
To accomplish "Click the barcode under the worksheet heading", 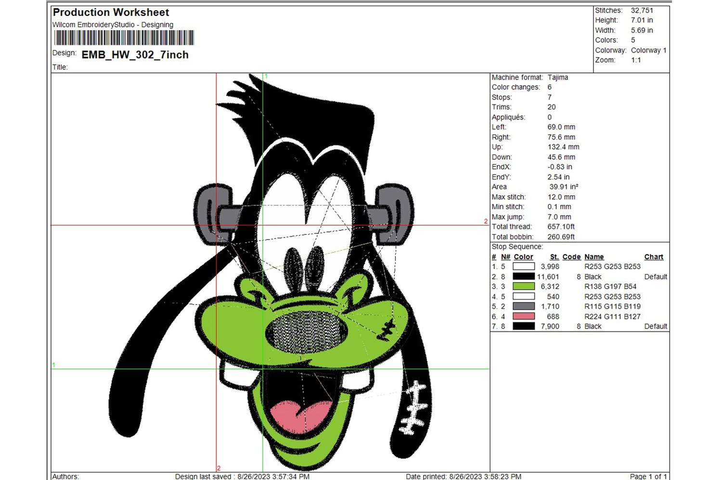I will pos(124,38).
